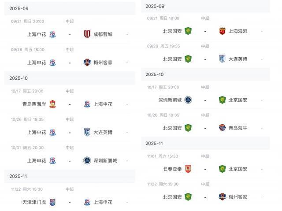Click the Shanghai Port (上海海港) team crest
This screenshot has width=282, height=211.
click(222, 31)
